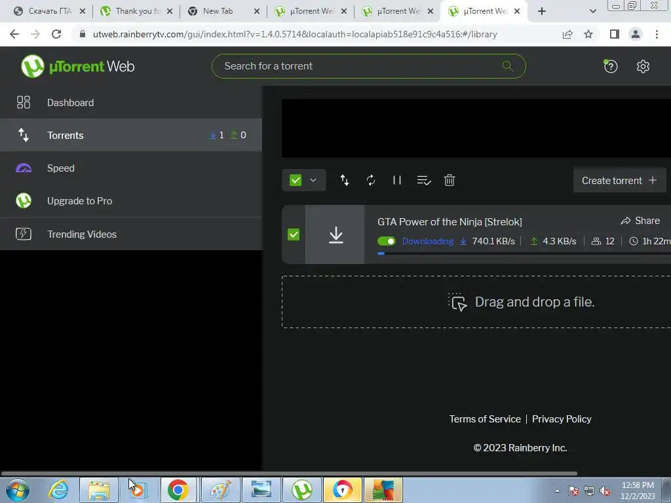
Task: Reload the page with refresh icon
Action: pyautogui.click(x=56, y=34)
